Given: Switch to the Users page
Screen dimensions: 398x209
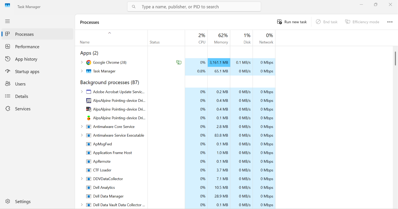Looking at the screenshot, I should click(x=38, y=84).
